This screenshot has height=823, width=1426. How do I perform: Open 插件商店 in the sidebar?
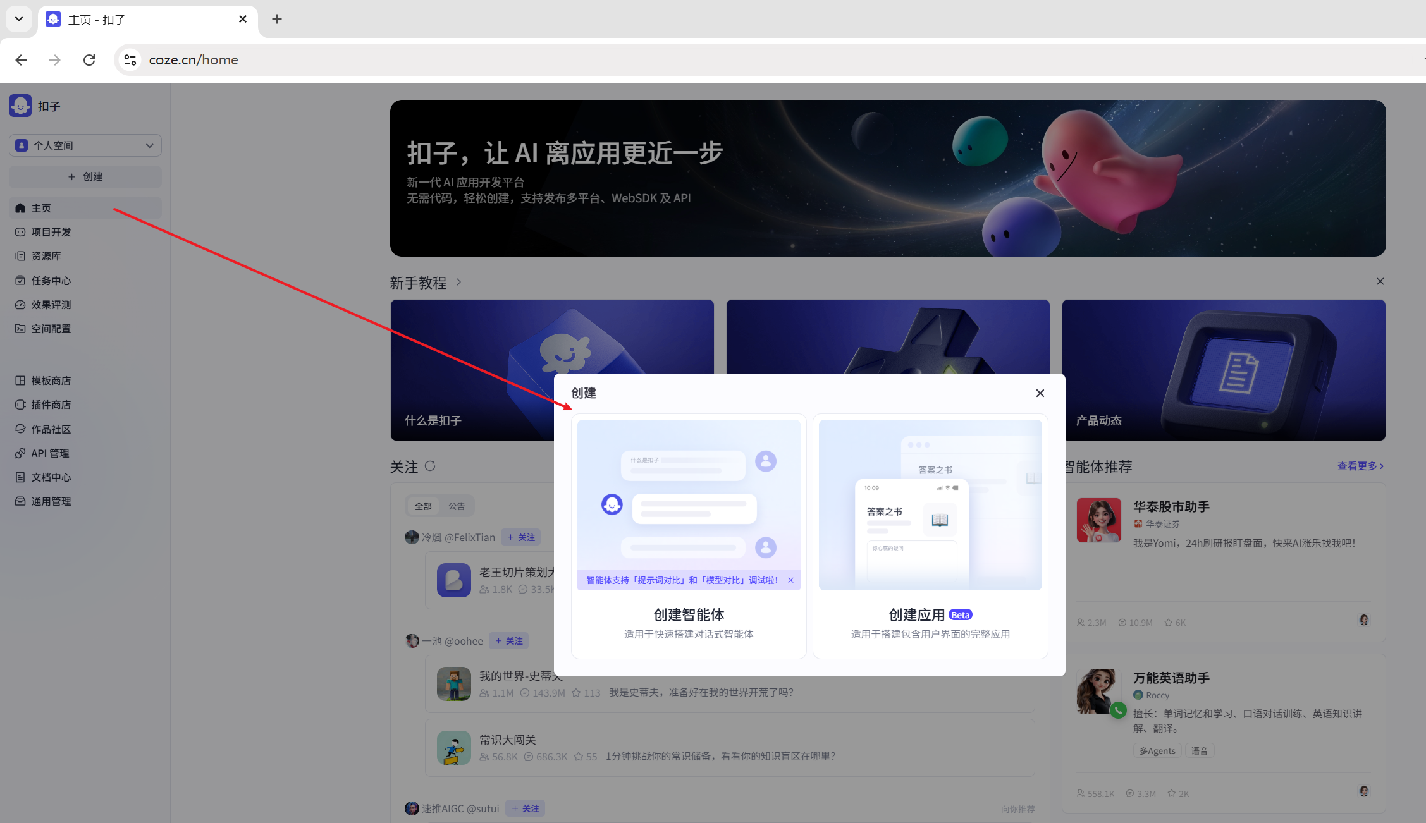pos(51,405)
